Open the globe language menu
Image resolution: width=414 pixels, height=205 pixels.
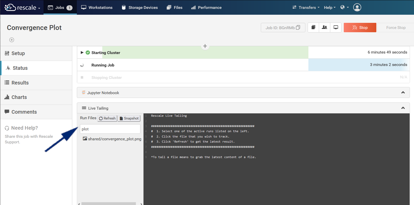point(345,7)
